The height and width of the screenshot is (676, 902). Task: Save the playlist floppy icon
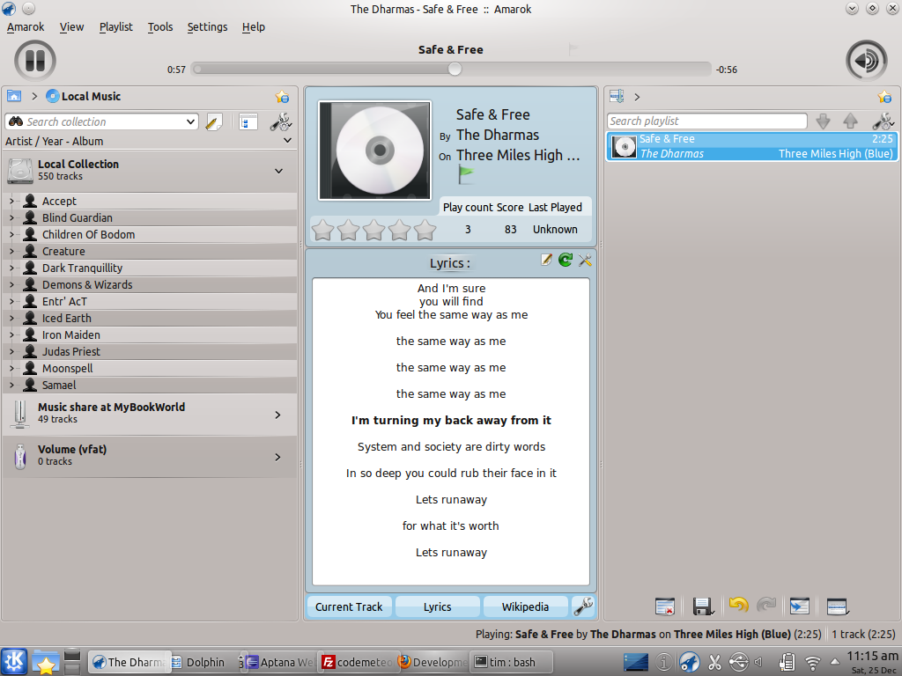(702, 606)
